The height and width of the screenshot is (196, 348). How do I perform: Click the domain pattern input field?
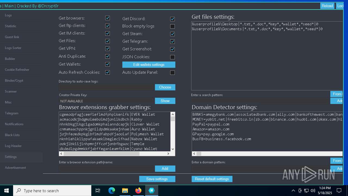tap(260, 169)
